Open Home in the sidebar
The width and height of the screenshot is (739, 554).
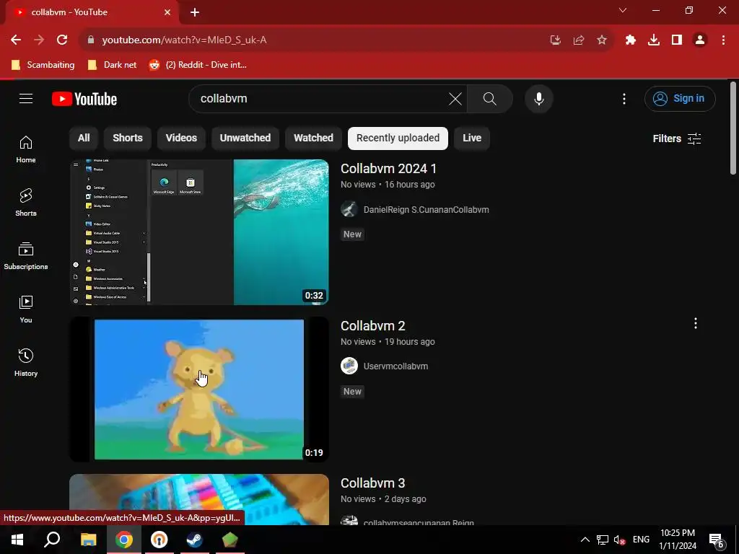point(26,149)
